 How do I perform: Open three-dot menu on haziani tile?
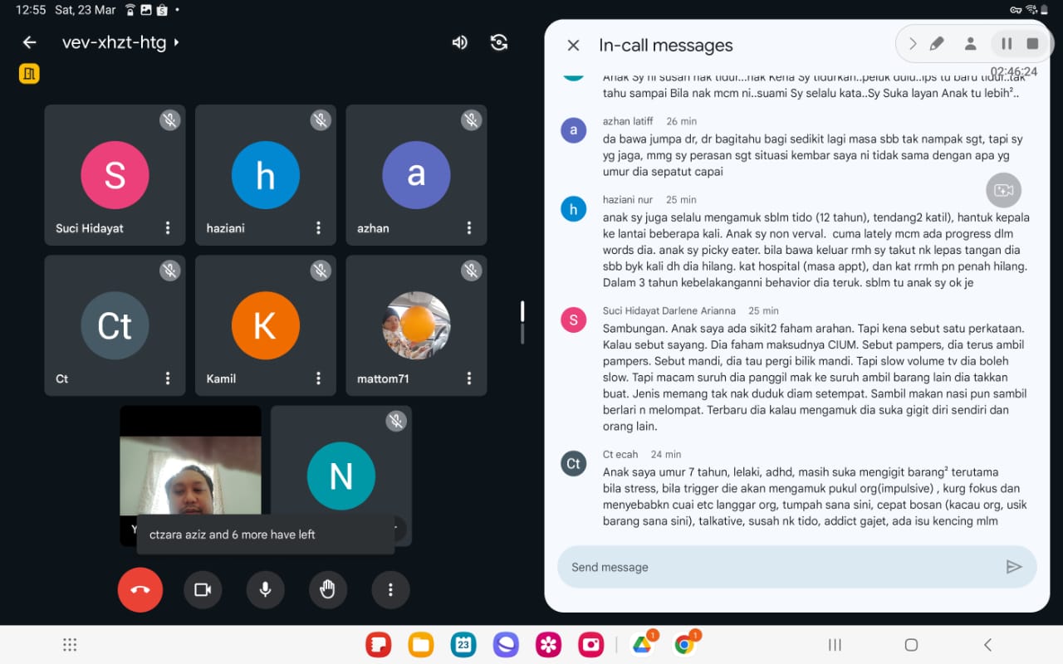(318, 228)
